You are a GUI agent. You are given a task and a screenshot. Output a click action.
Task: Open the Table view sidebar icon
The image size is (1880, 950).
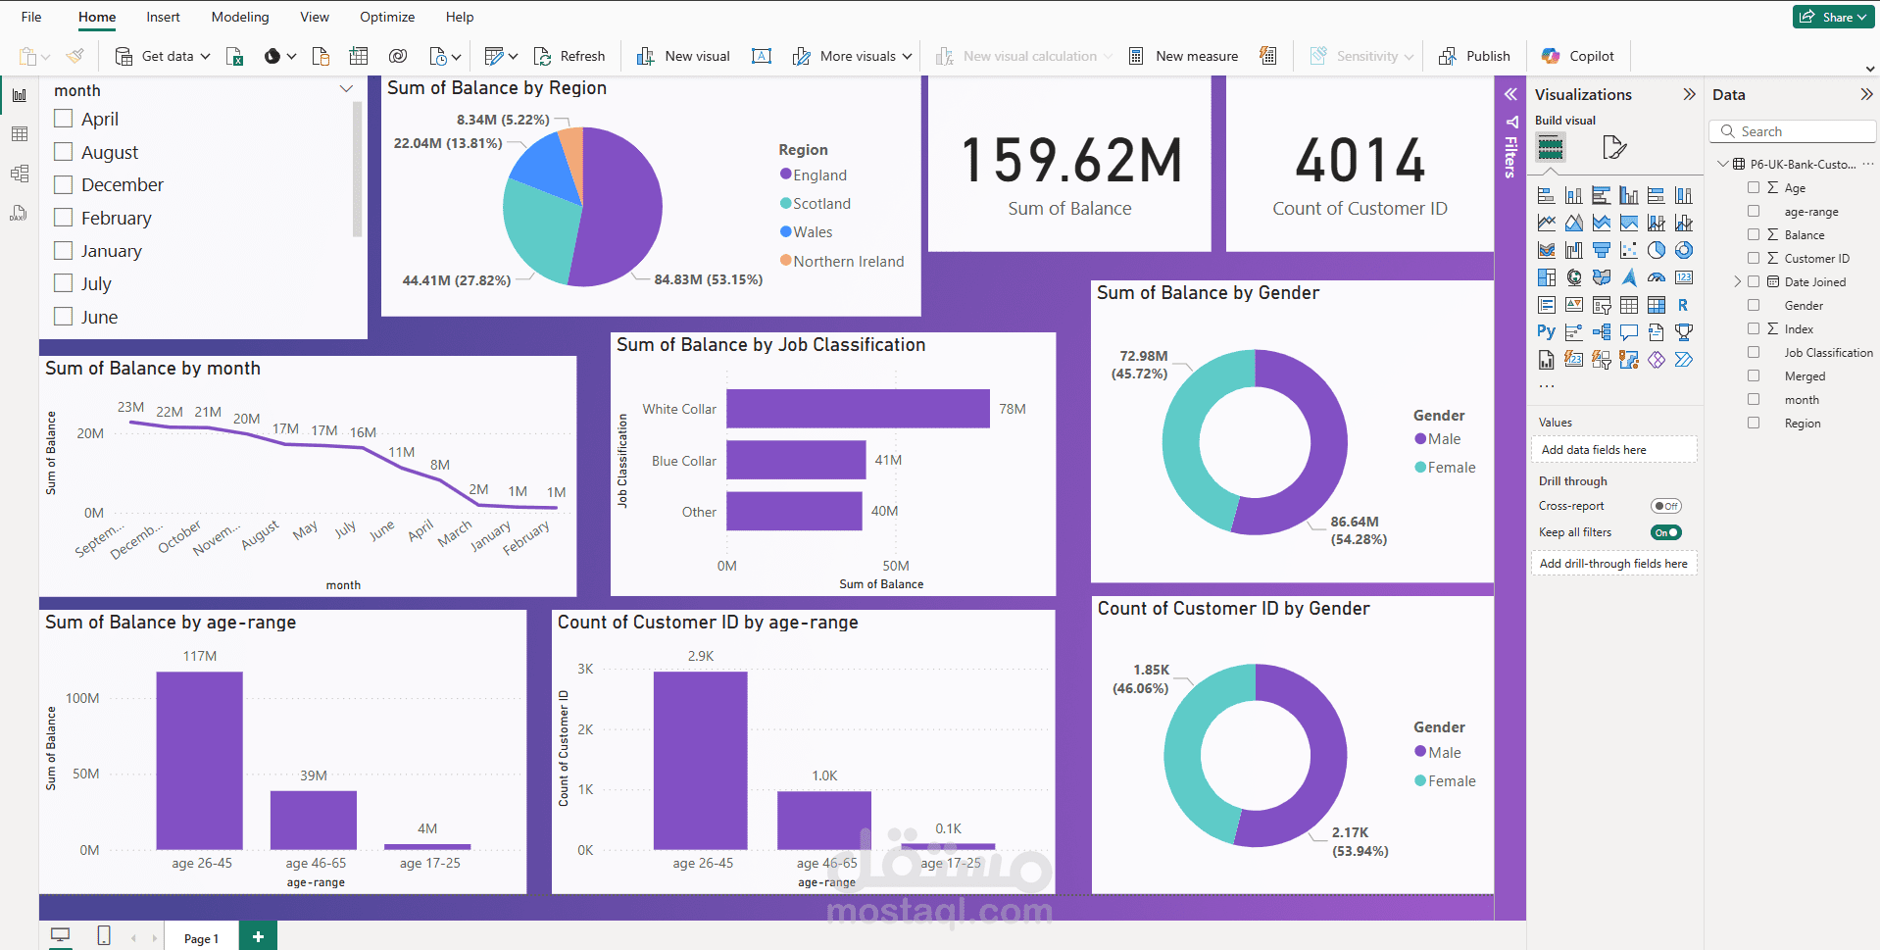tap(20, 134)
